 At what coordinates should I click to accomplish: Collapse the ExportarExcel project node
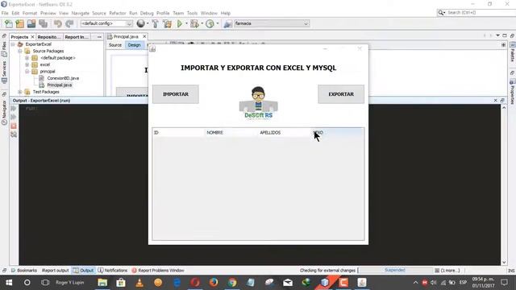13,44
